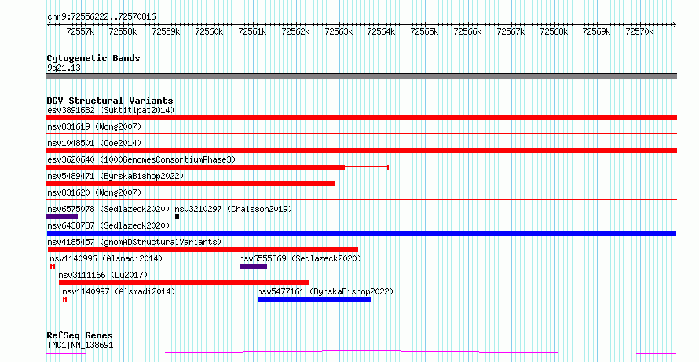This screenshot has width=699, height=362.
Task: Click the gray 9q21.13 cytogenetic band bar
Action: click(361, 76)
